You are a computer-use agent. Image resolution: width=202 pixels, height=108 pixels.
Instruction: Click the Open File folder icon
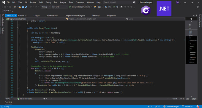click(x=20, y=7)
